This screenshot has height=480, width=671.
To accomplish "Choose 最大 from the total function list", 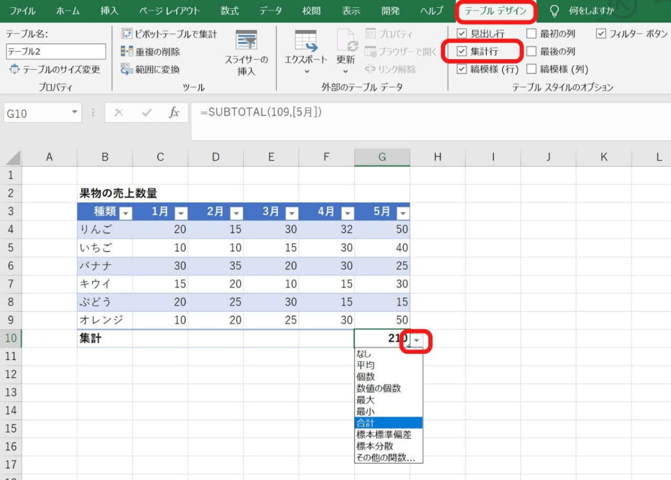I will click(x=389, y=400).
